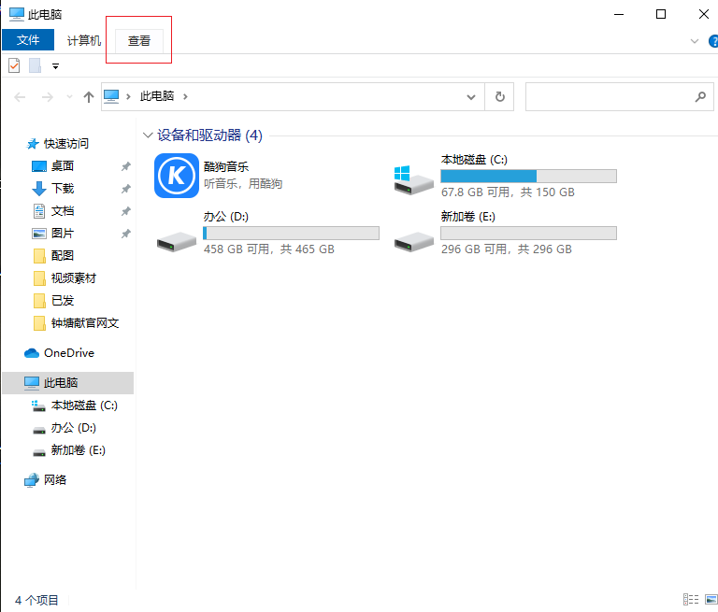Select OneDrive in the navigation pane

pos(68,353)
